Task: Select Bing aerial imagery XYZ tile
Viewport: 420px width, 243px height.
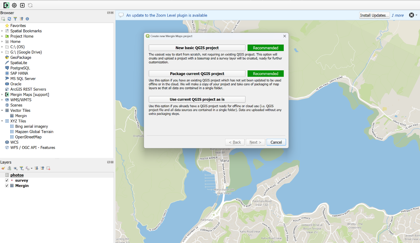Action: click(x=31, y=126)
